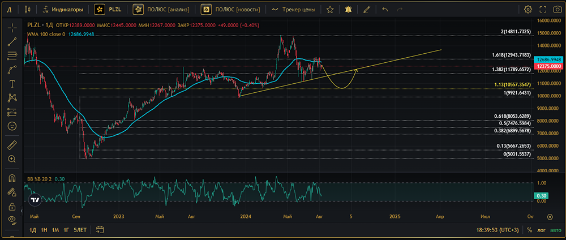The width and height of the screenshot is (566, 240).
Task: Select the 1.382(11789.6572) Fibonacci level
Action: (x=511, y=69)
